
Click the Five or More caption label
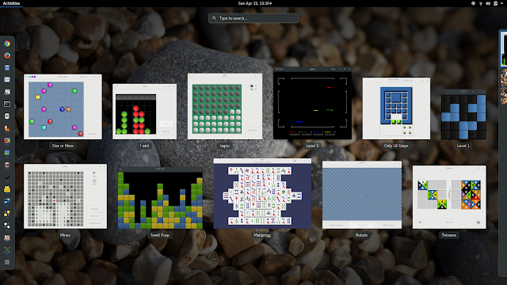click(63, 146)
